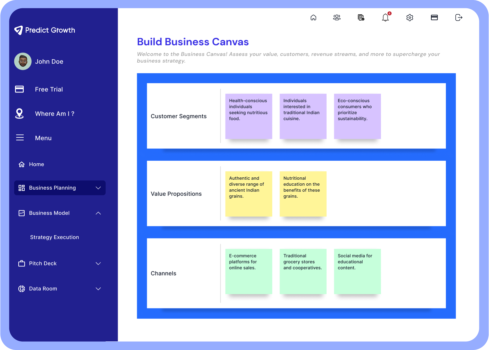The height and width of the screenshot is (350, 489).
Task: Click the logout icon
Action: (x=459, y=18)
